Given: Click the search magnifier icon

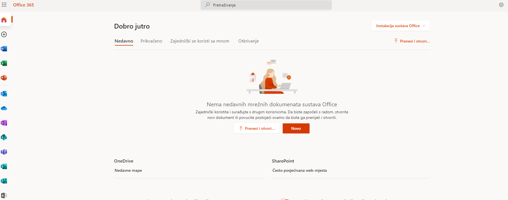Looking at the screenshot, I should pos(207,5).
